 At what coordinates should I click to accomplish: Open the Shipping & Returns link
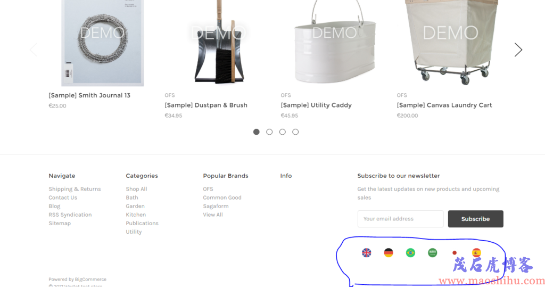[75, 189]
